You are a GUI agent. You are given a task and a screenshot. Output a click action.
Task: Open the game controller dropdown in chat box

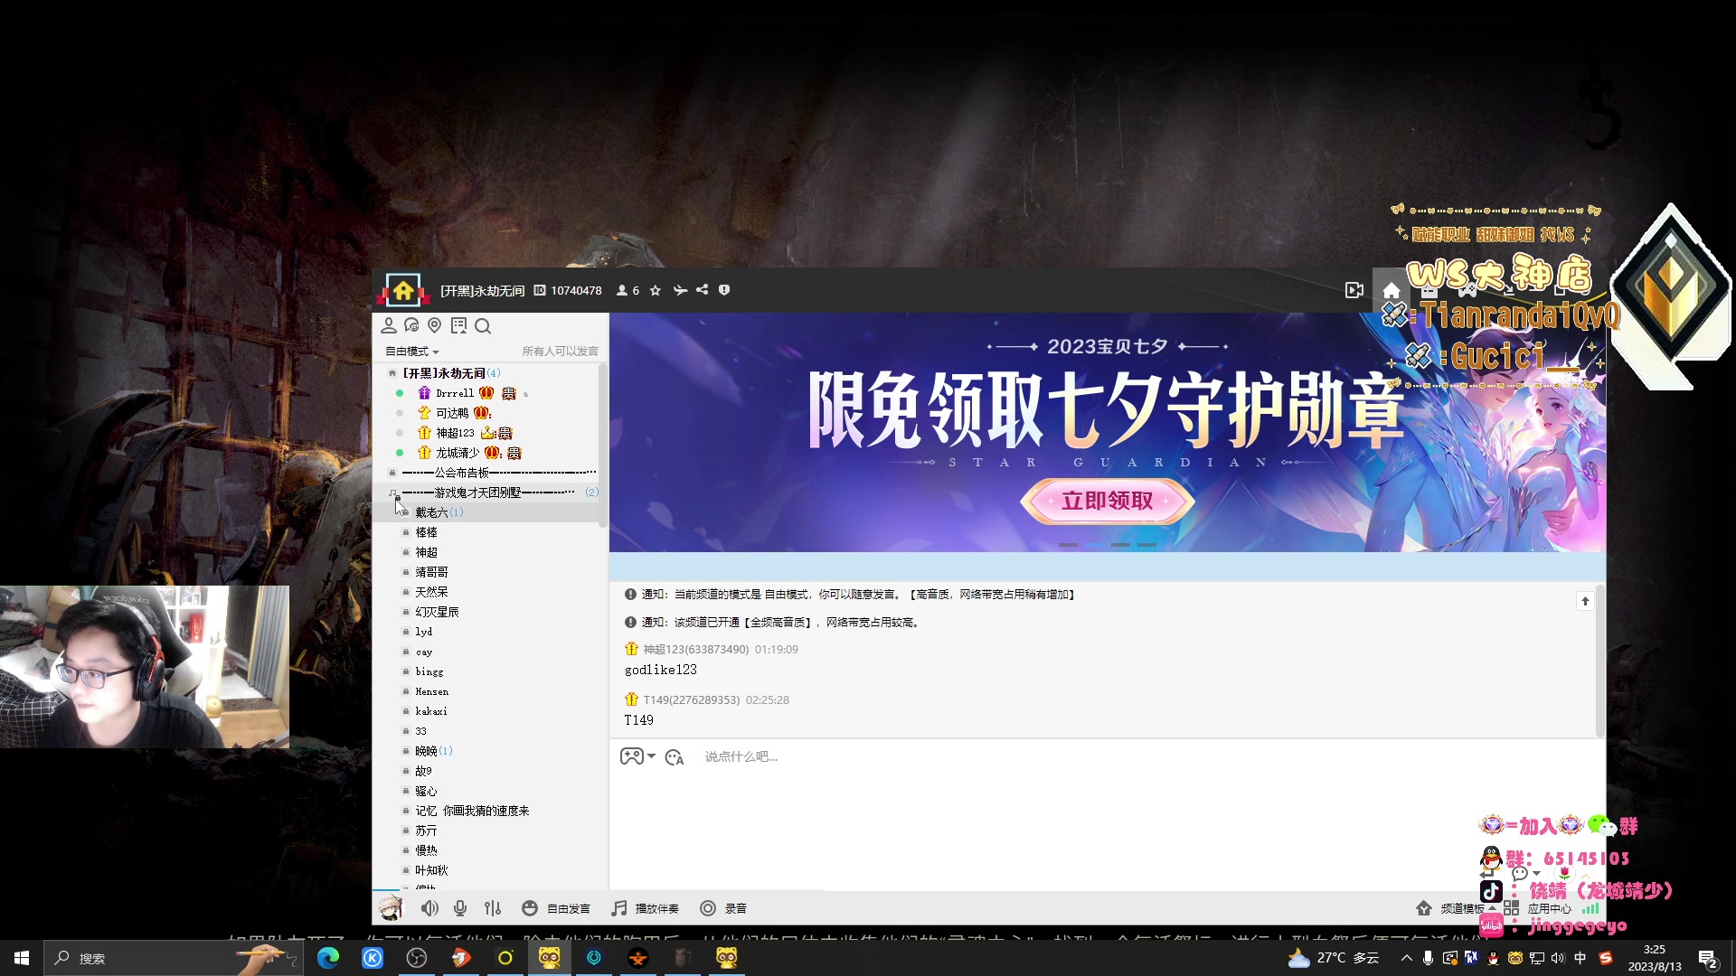pos(637,756)
